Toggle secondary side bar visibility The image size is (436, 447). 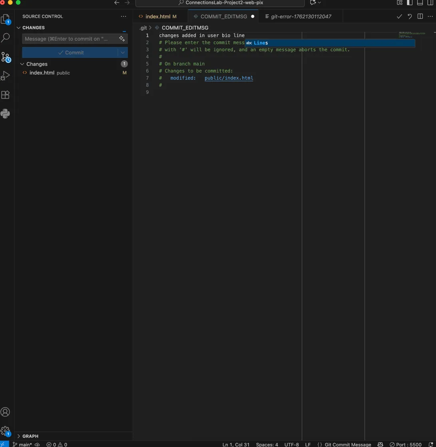(430, 2)
